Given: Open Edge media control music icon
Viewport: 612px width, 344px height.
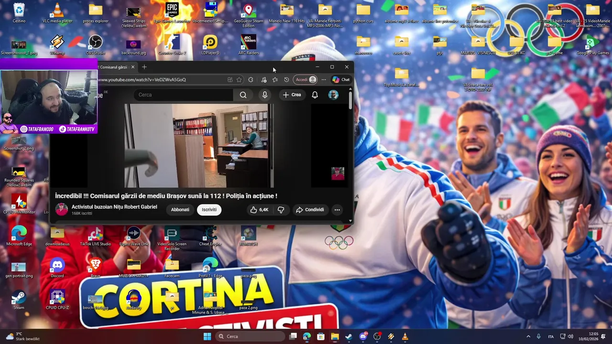Looking at the screenshot, I should point(264,80).
